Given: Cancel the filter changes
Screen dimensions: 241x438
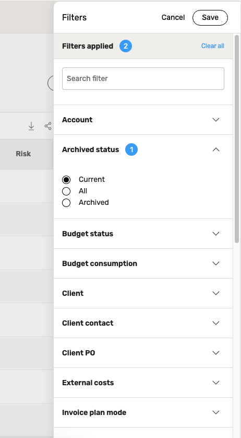Looking at the screenshot, I should (x=173, y=18).
